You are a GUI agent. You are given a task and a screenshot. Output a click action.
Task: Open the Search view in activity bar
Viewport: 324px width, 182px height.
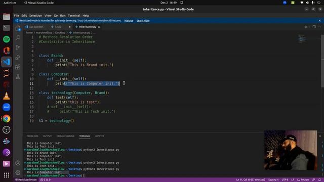(18, 37)
